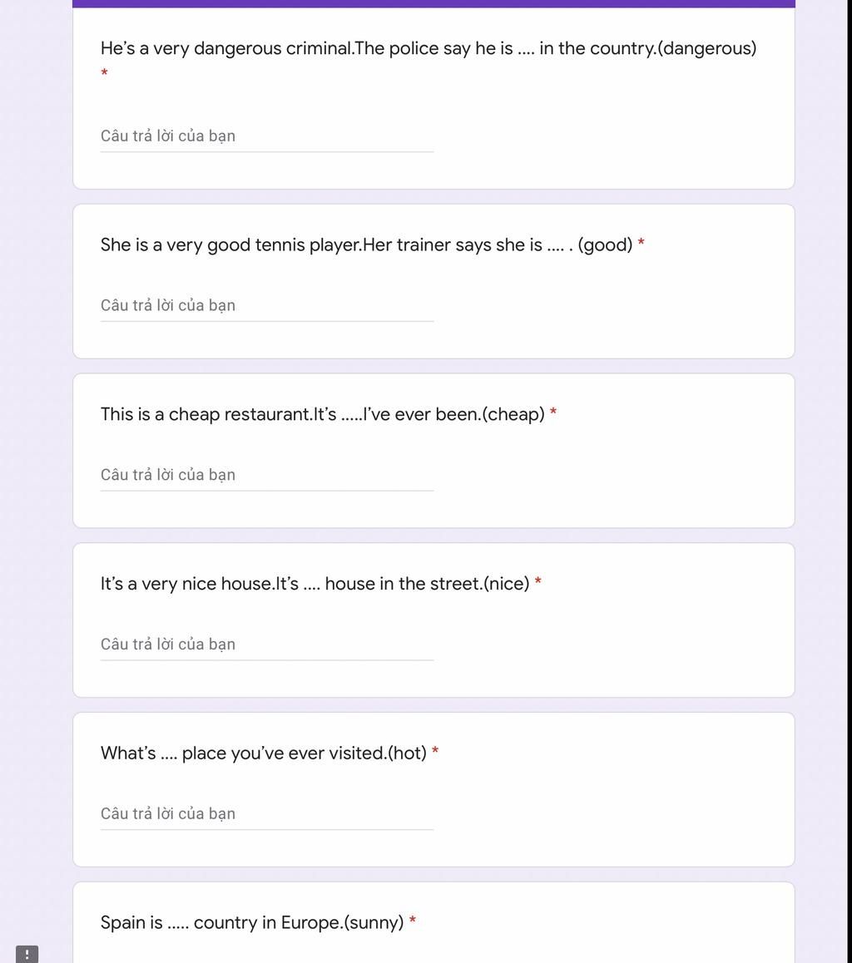Viewport: 852px width, 963px height.
Task: Click the required asterisk after "(cheap)"
Action: (x=552, y=412)
